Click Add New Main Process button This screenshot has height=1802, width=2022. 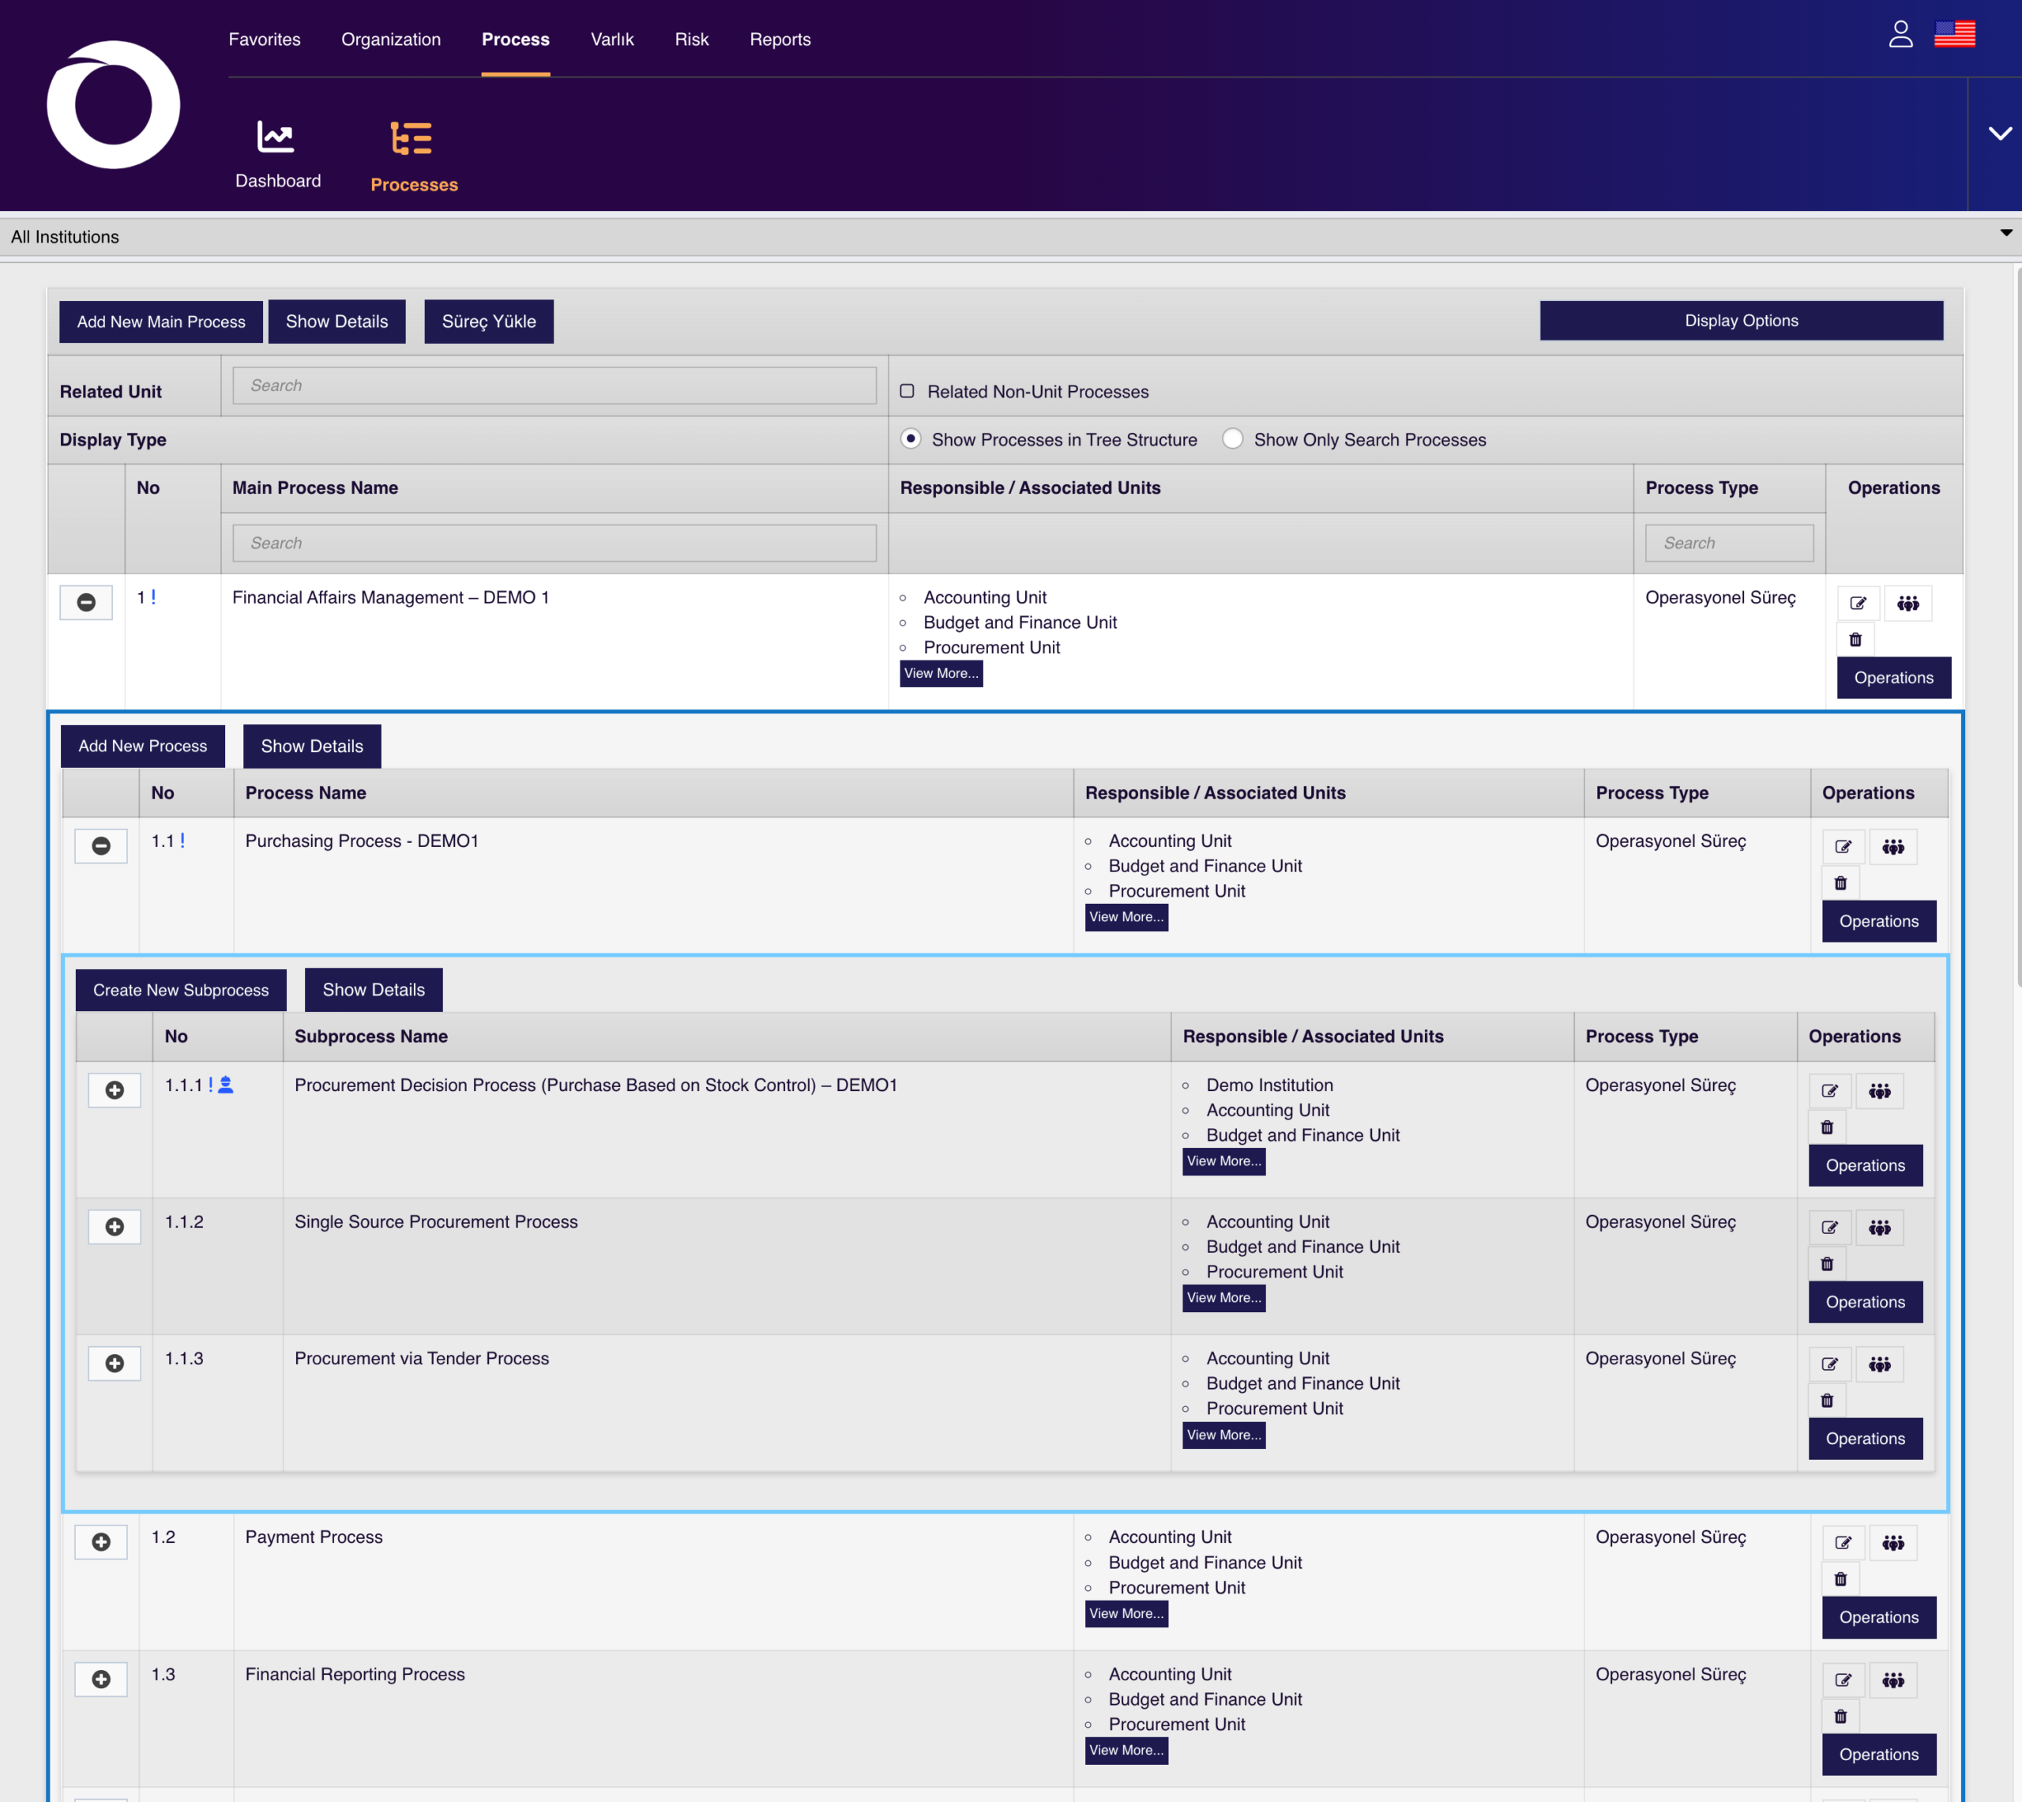[x=161, y=322]
